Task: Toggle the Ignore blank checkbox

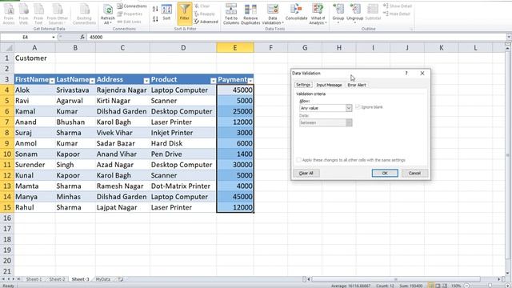Action: 358,106
